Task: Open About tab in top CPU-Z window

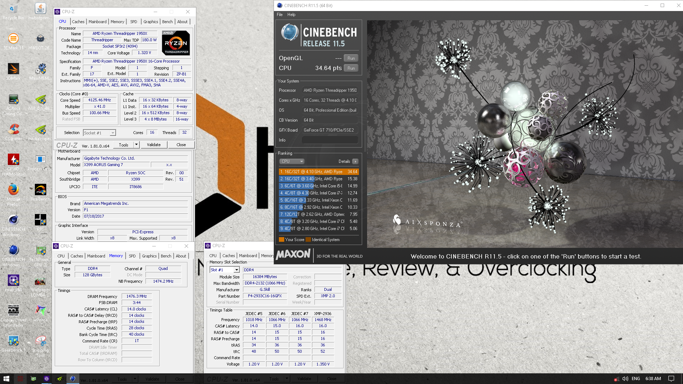Action: coord(182,22)
